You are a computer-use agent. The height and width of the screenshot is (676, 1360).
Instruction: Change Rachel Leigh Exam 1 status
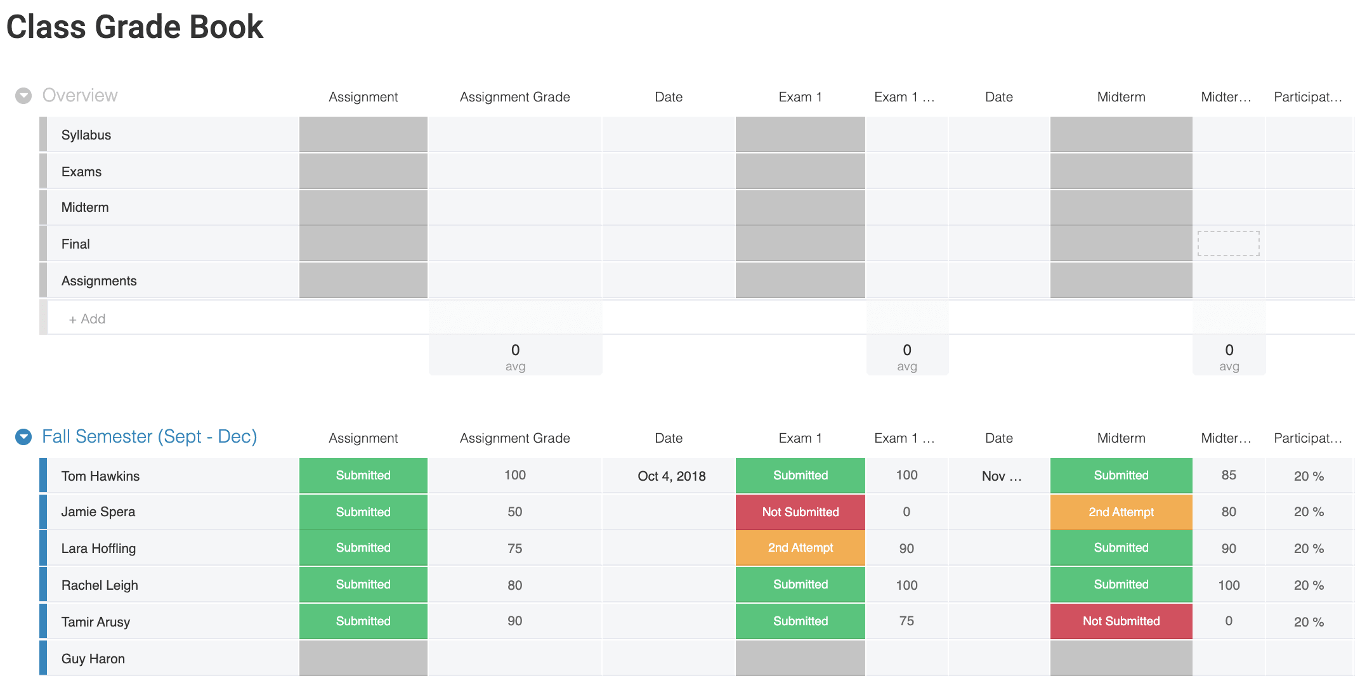pos(801,585)
